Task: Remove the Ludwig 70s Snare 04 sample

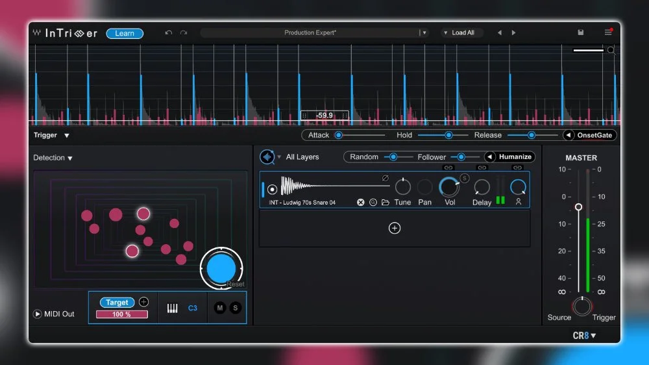Action: click(360, 202)
